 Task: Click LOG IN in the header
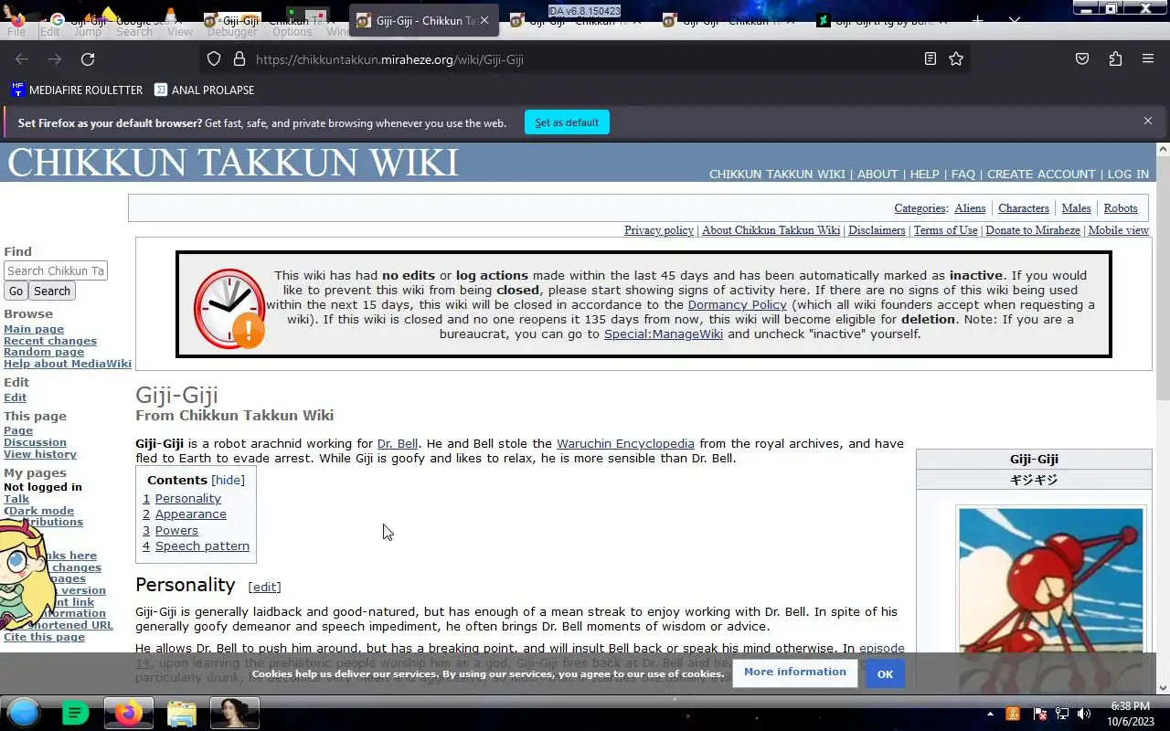coord(1128,175)
